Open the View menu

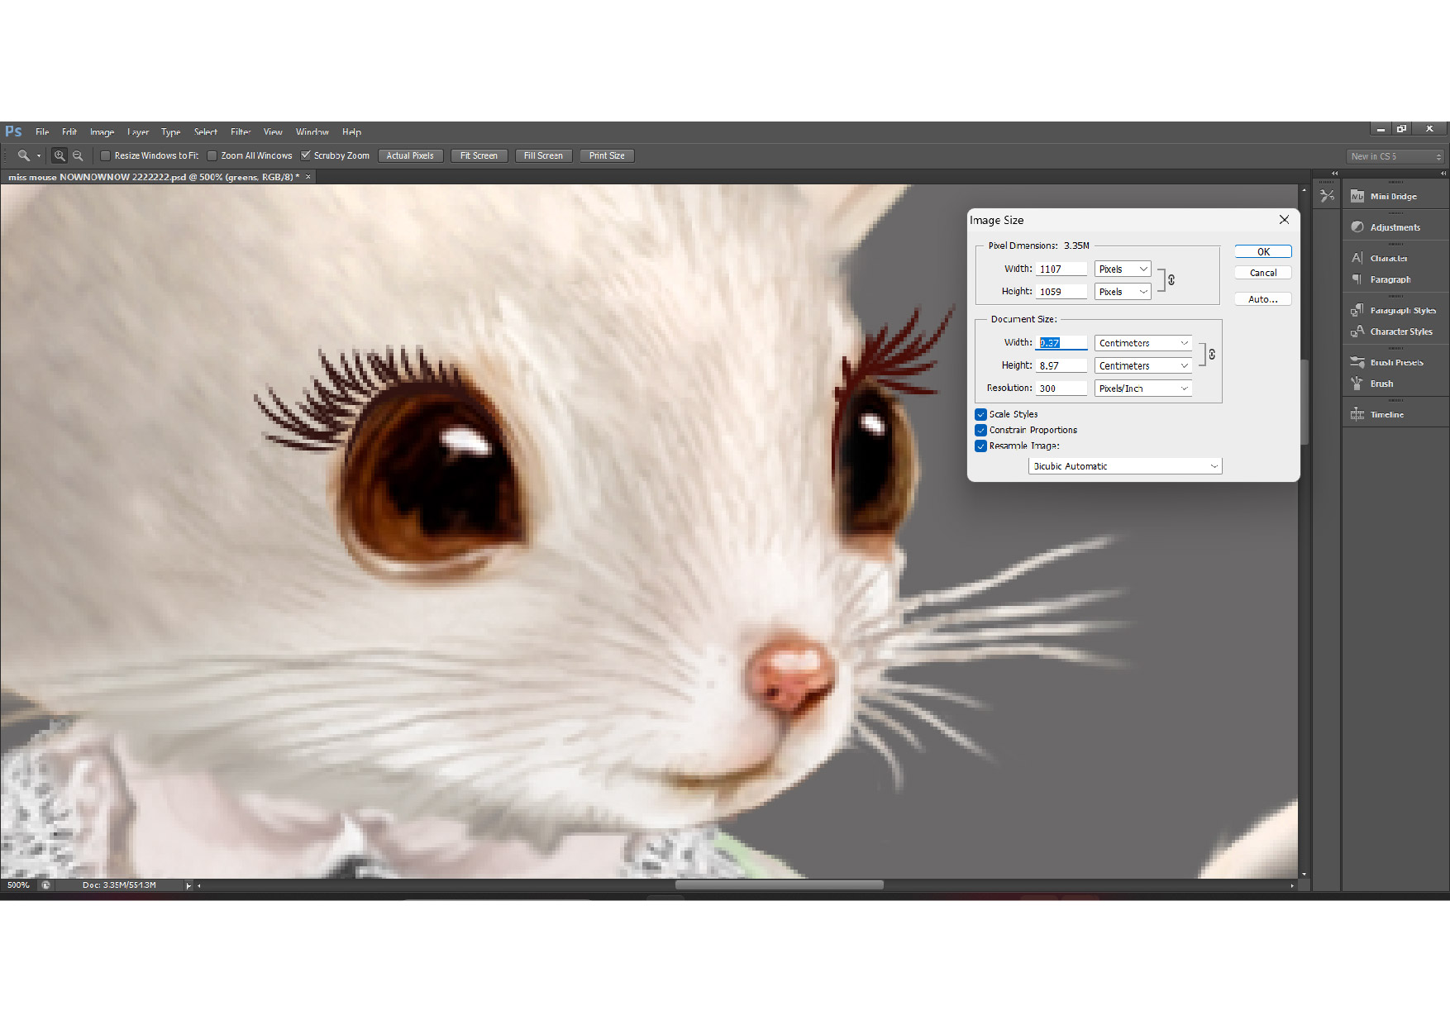(273, 132)
